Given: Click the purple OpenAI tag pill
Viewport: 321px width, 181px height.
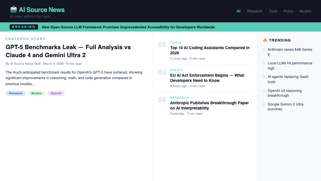Looking at the screenshot, I should 56,93.
